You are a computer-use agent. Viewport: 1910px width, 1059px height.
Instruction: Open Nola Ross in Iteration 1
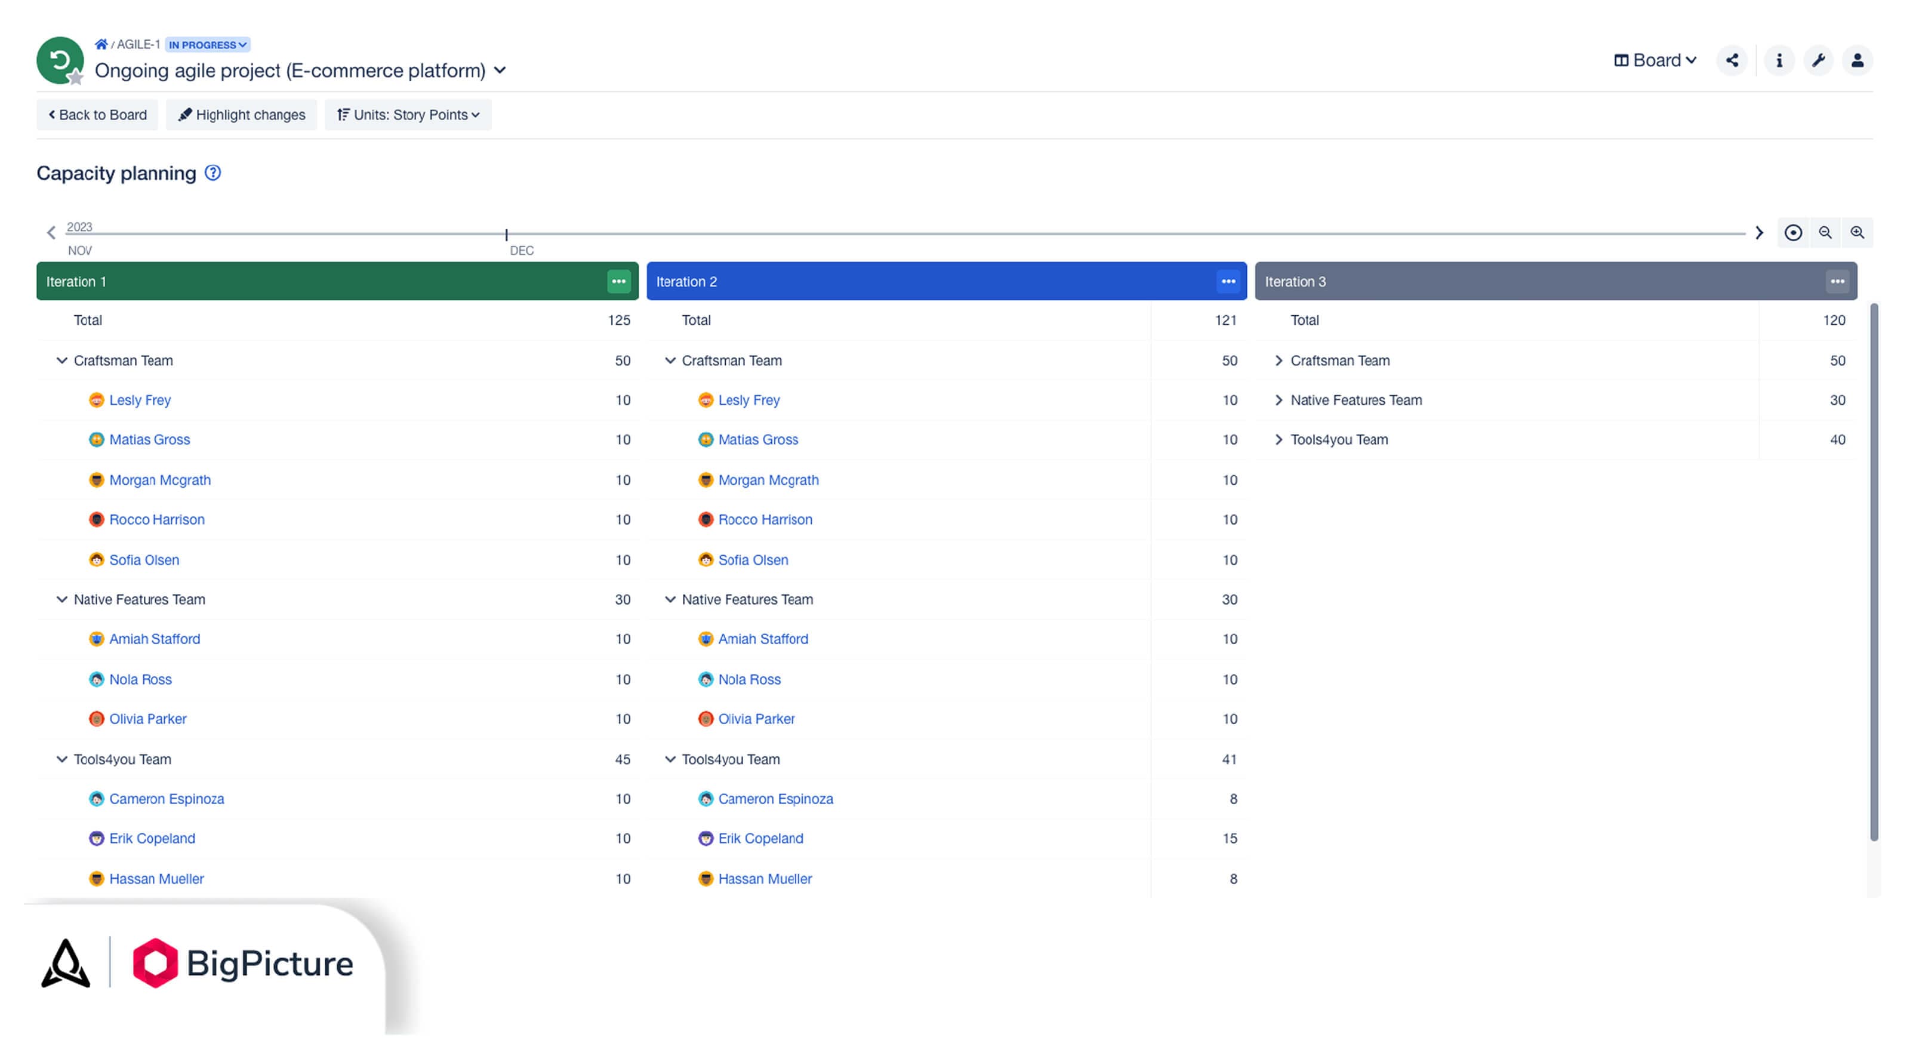point(141,679)
